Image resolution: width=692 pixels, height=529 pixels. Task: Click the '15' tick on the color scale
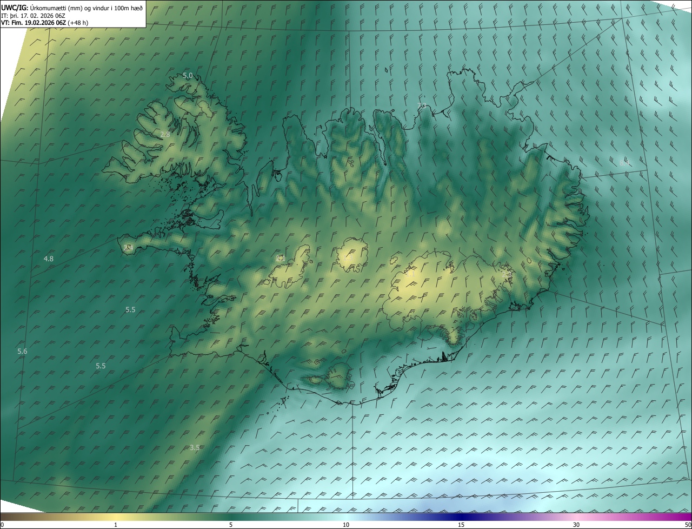[x=461, y=525]
